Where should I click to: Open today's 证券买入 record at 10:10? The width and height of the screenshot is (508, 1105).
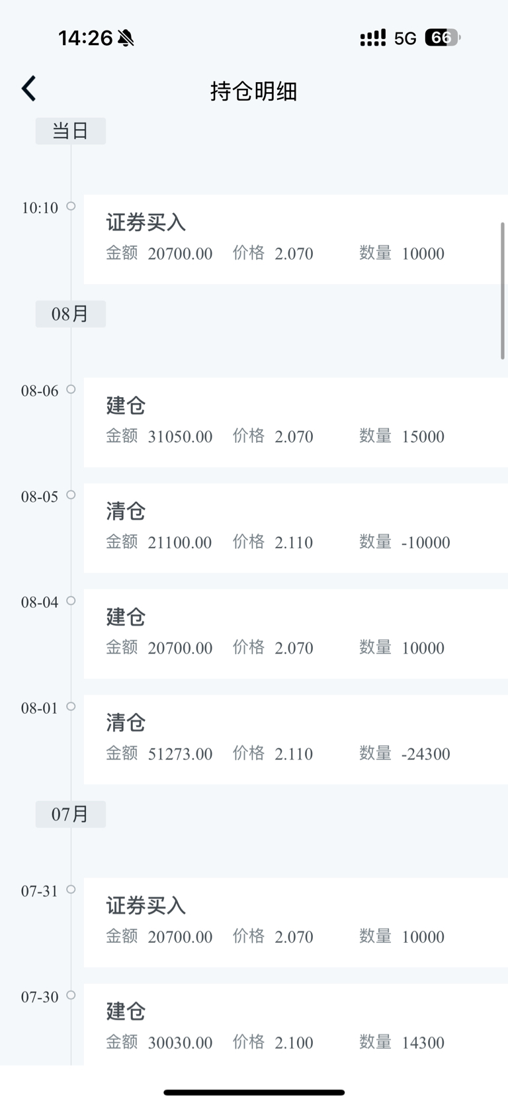(x=296, y=239)
